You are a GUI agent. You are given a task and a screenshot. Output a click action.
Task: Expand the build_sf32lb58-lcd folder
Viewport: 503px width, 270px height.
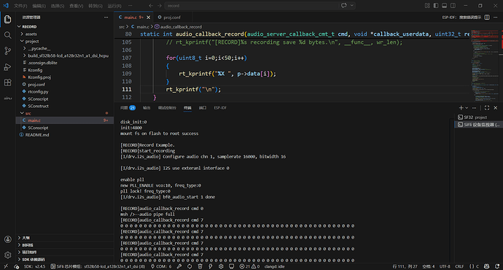tap(64, 55)
